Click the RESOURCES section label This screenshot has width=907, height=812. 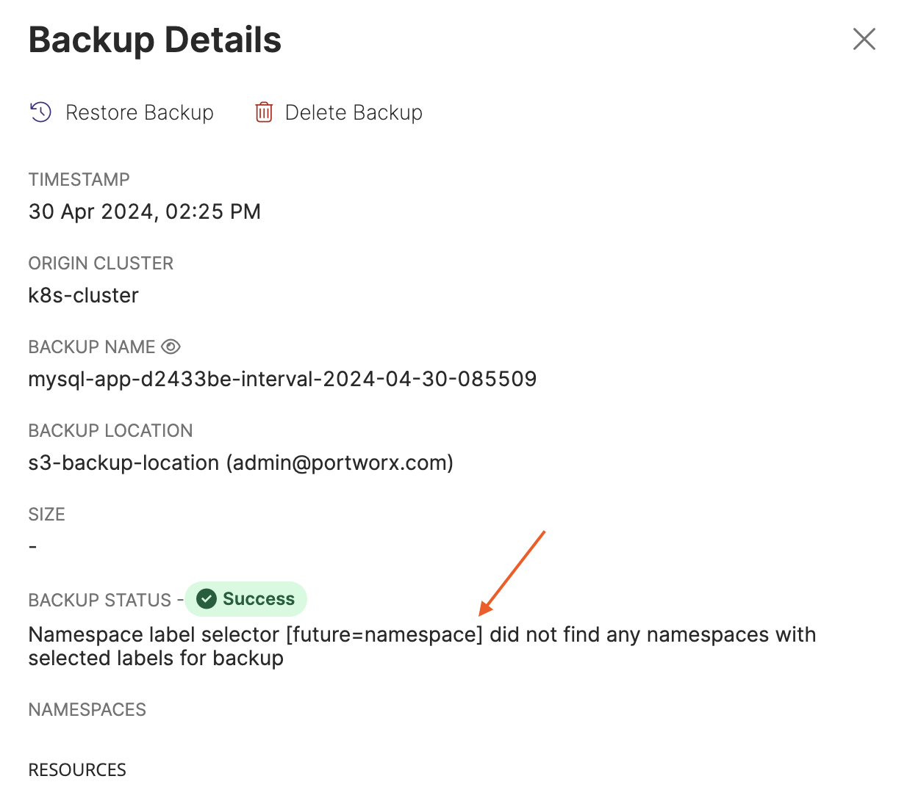[77, 769]
